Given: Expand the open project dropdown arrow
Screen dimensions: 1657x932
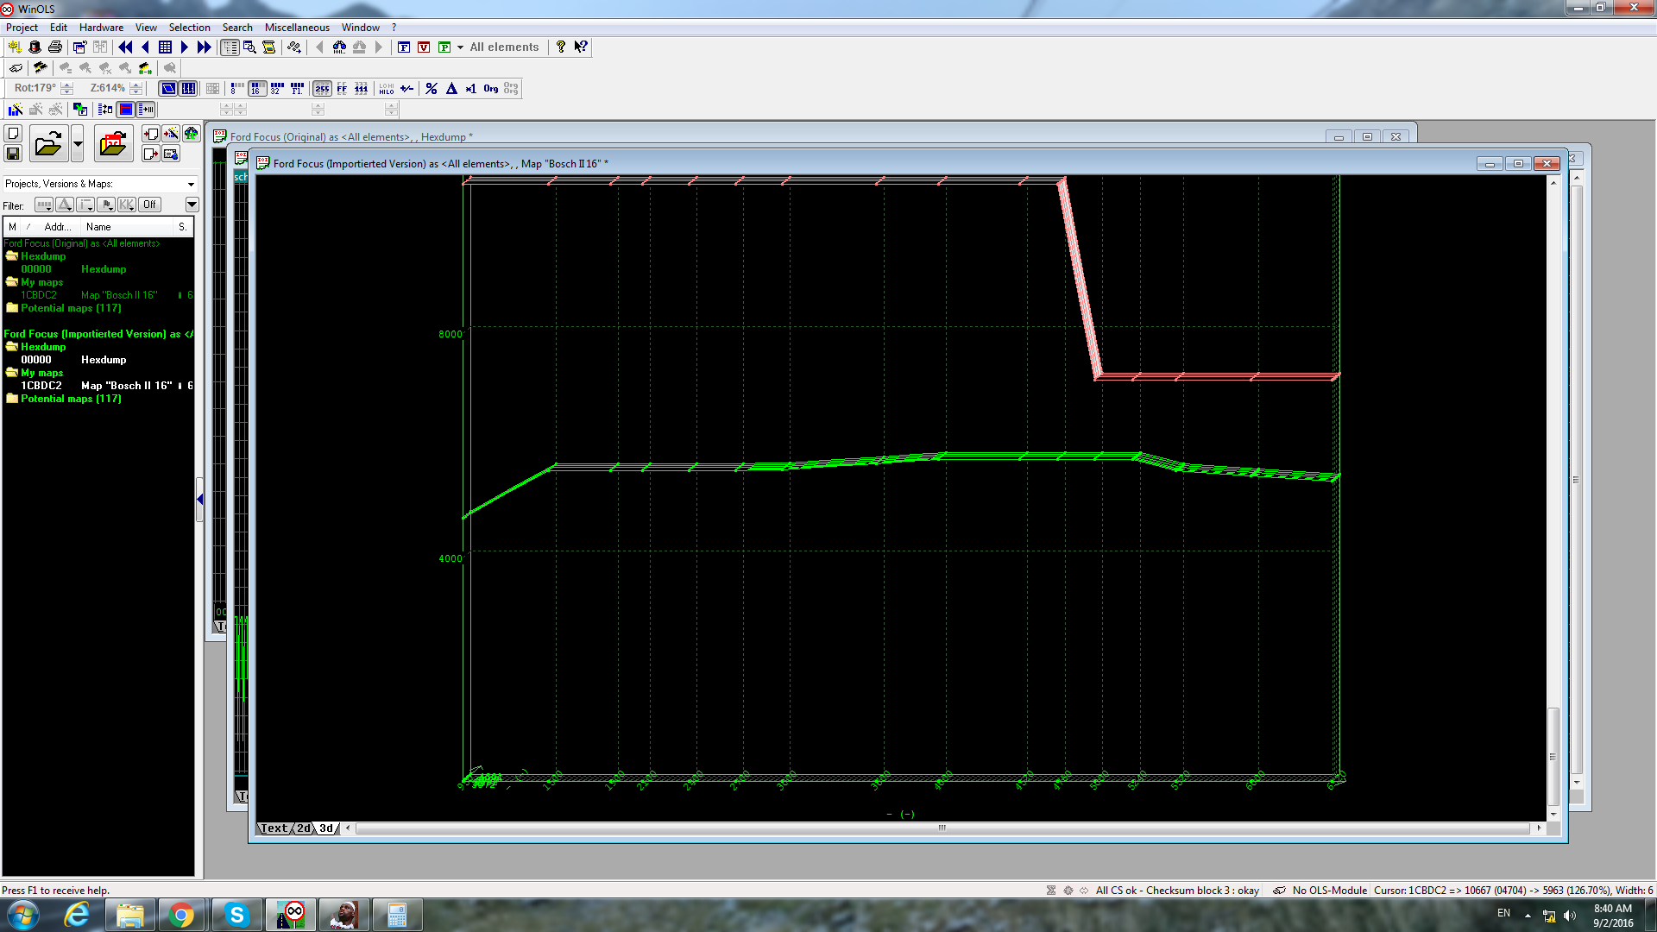Looking at the screenshot, I should coord(78,143).
